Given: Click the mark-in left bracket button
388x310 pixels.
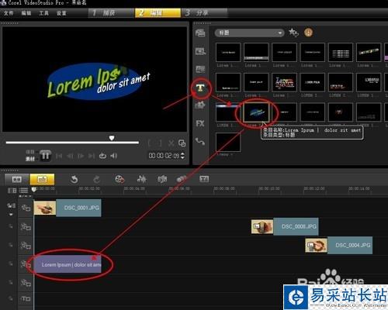Looking at the screenshot, I should click(150, 143).
